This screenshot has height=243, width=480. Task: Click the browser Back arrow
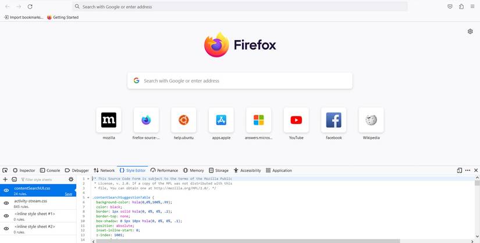point(8,6)
